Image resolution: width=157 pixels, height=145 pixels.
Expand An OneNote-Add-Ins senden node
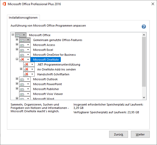(21, 69)
